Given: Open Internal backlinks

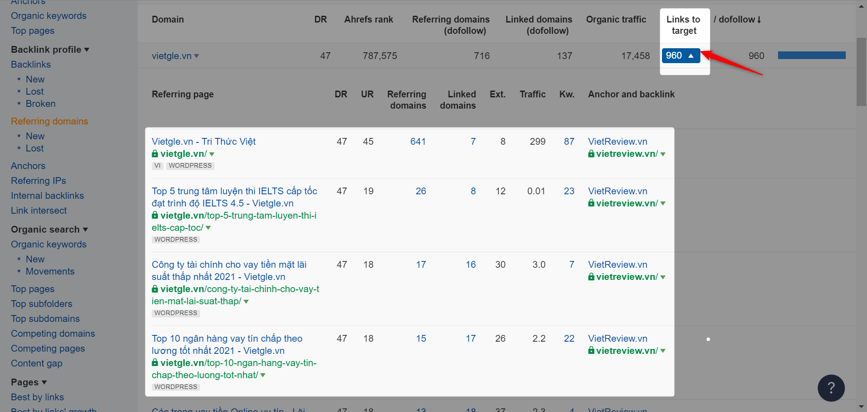Looking at the screenshot, I should click(47, 196).
